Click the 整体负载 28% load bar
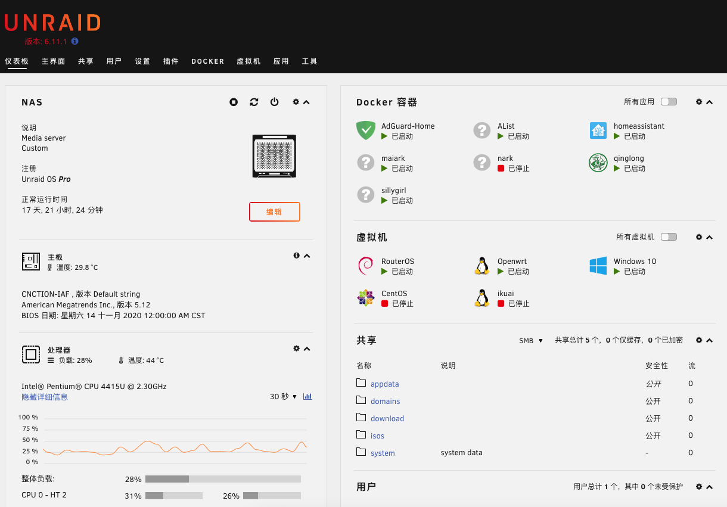 [x=223, y=479]
